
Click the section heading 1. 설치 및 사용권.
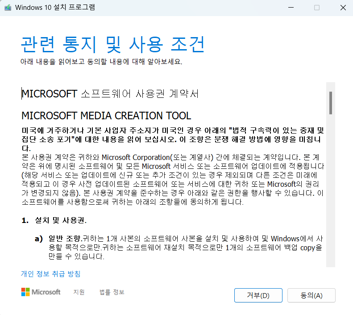pos(54,220)
